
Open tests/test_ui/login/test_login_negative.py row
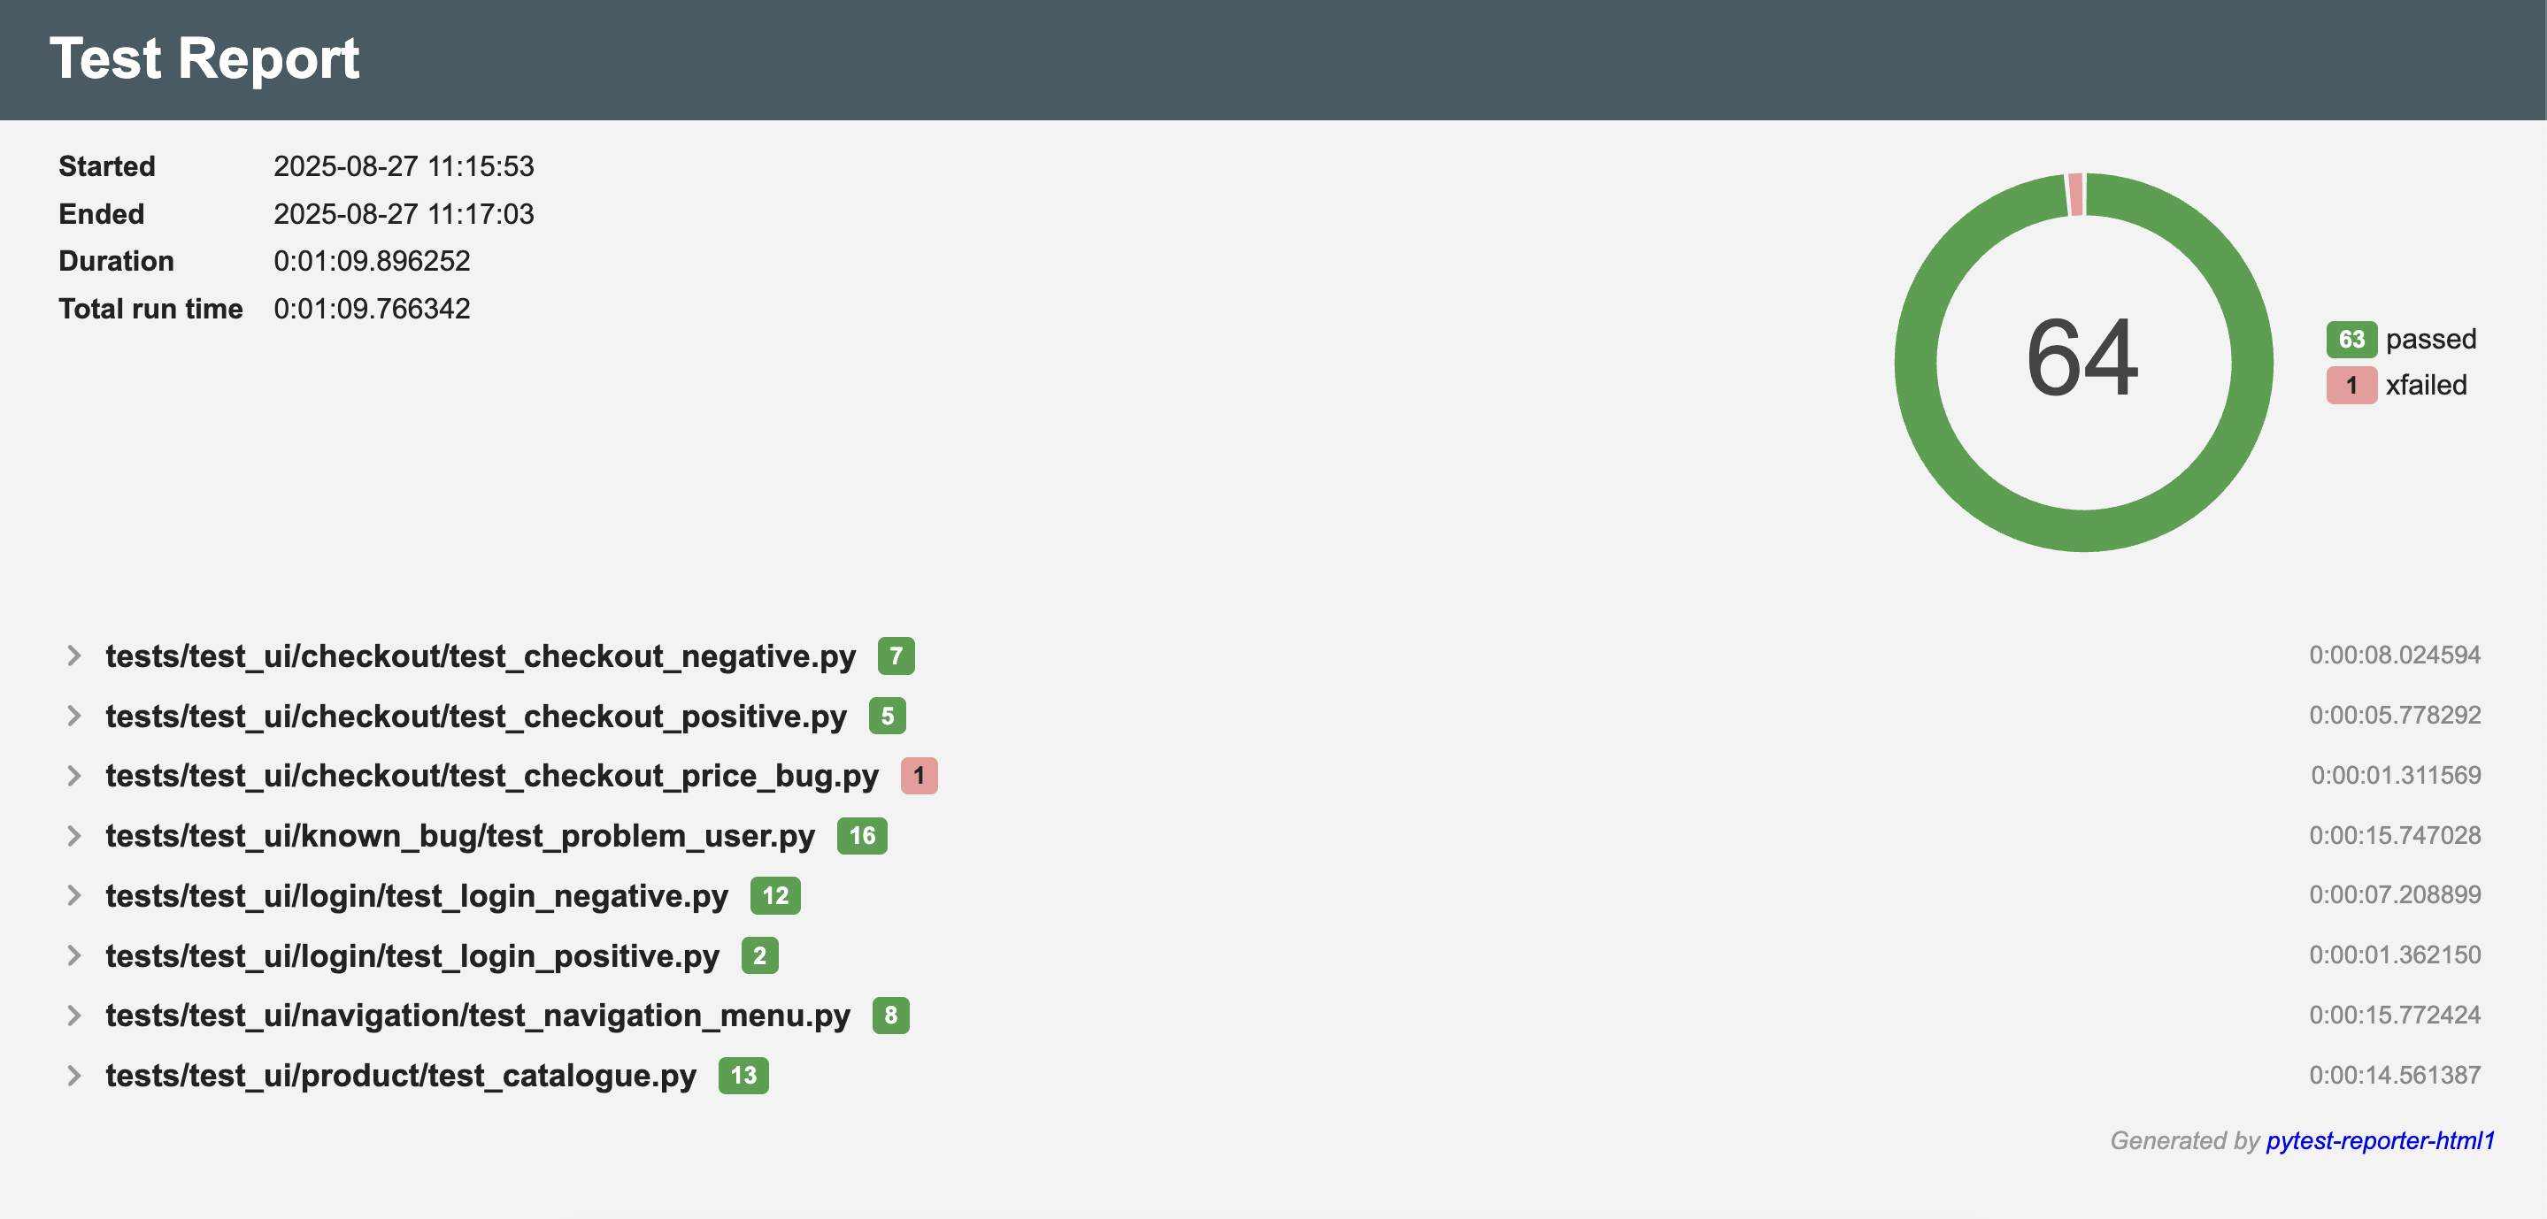click(x=416, y=896)
